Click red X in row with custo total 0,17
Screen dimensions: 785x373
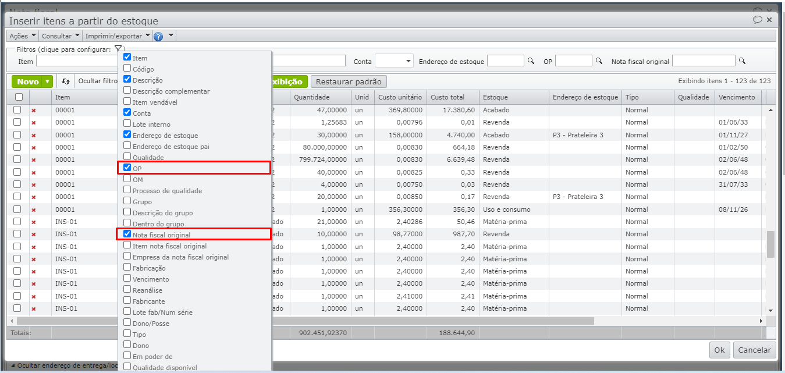tap(34, 197)
